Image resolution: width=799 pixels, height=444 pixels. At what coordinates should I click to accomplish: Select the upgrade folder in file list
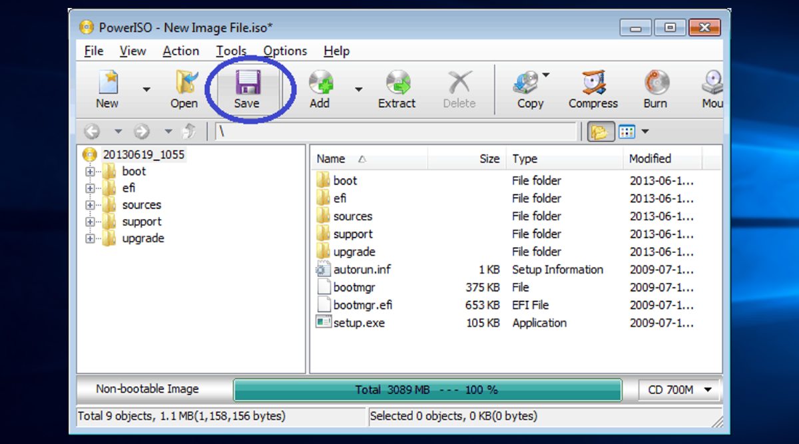[x=354, y=252]
